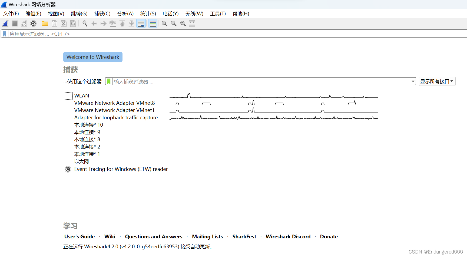Click the WLAN traffic sparkline graph
Screen dimensions: 467x257
(274, 96)
